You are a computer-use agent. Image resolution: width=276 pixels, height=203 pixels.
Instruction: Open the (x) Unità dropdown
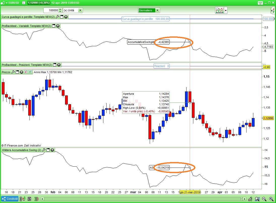tap(80, 10)
